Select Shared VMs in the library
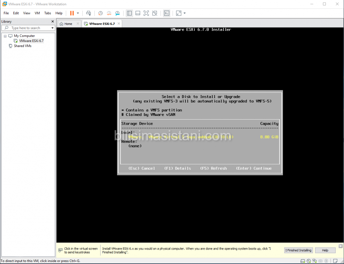344x264 pixels. tap(23, 46)
